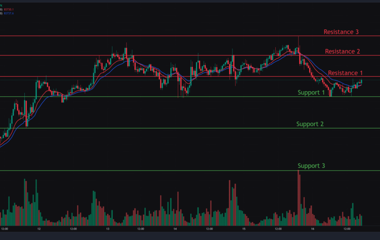380x240 pixels.
Task: Click the date label 16 on time axis
Action: point(313,229)
